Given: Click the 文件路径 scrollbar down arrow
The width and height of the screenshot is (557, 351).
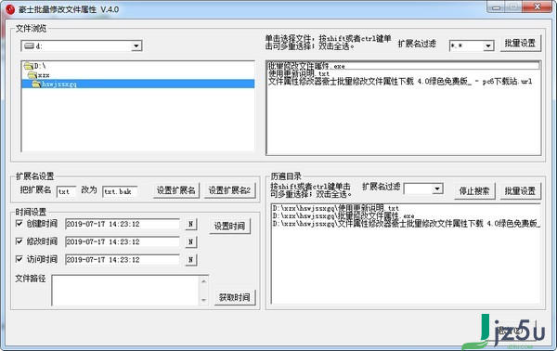Looking at the screenshot, I should (204, 300).
